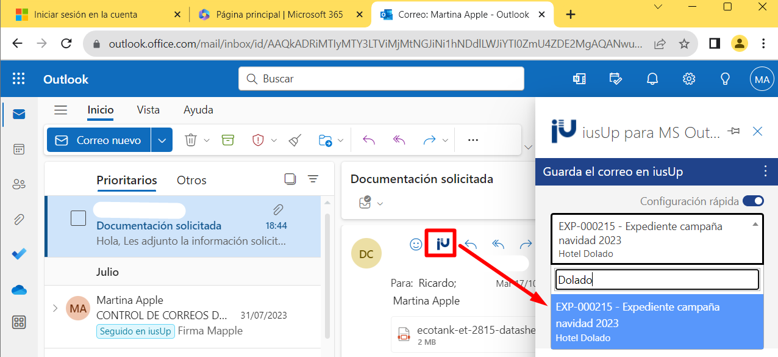
Task: Open Calendar in the left sidebar
Action: click(19, 150)
